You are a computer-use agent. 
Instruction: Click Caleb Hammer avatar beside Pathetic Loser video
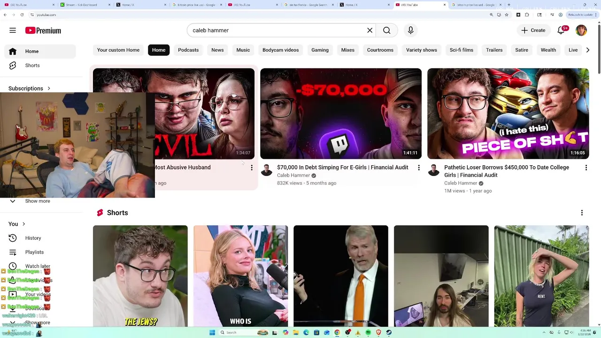tap(433, 170)
